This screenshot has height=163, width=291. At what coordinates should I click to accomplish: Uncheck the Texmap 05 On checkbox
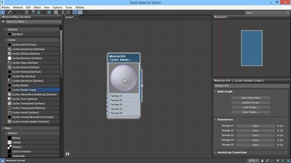tap(278, 145)
